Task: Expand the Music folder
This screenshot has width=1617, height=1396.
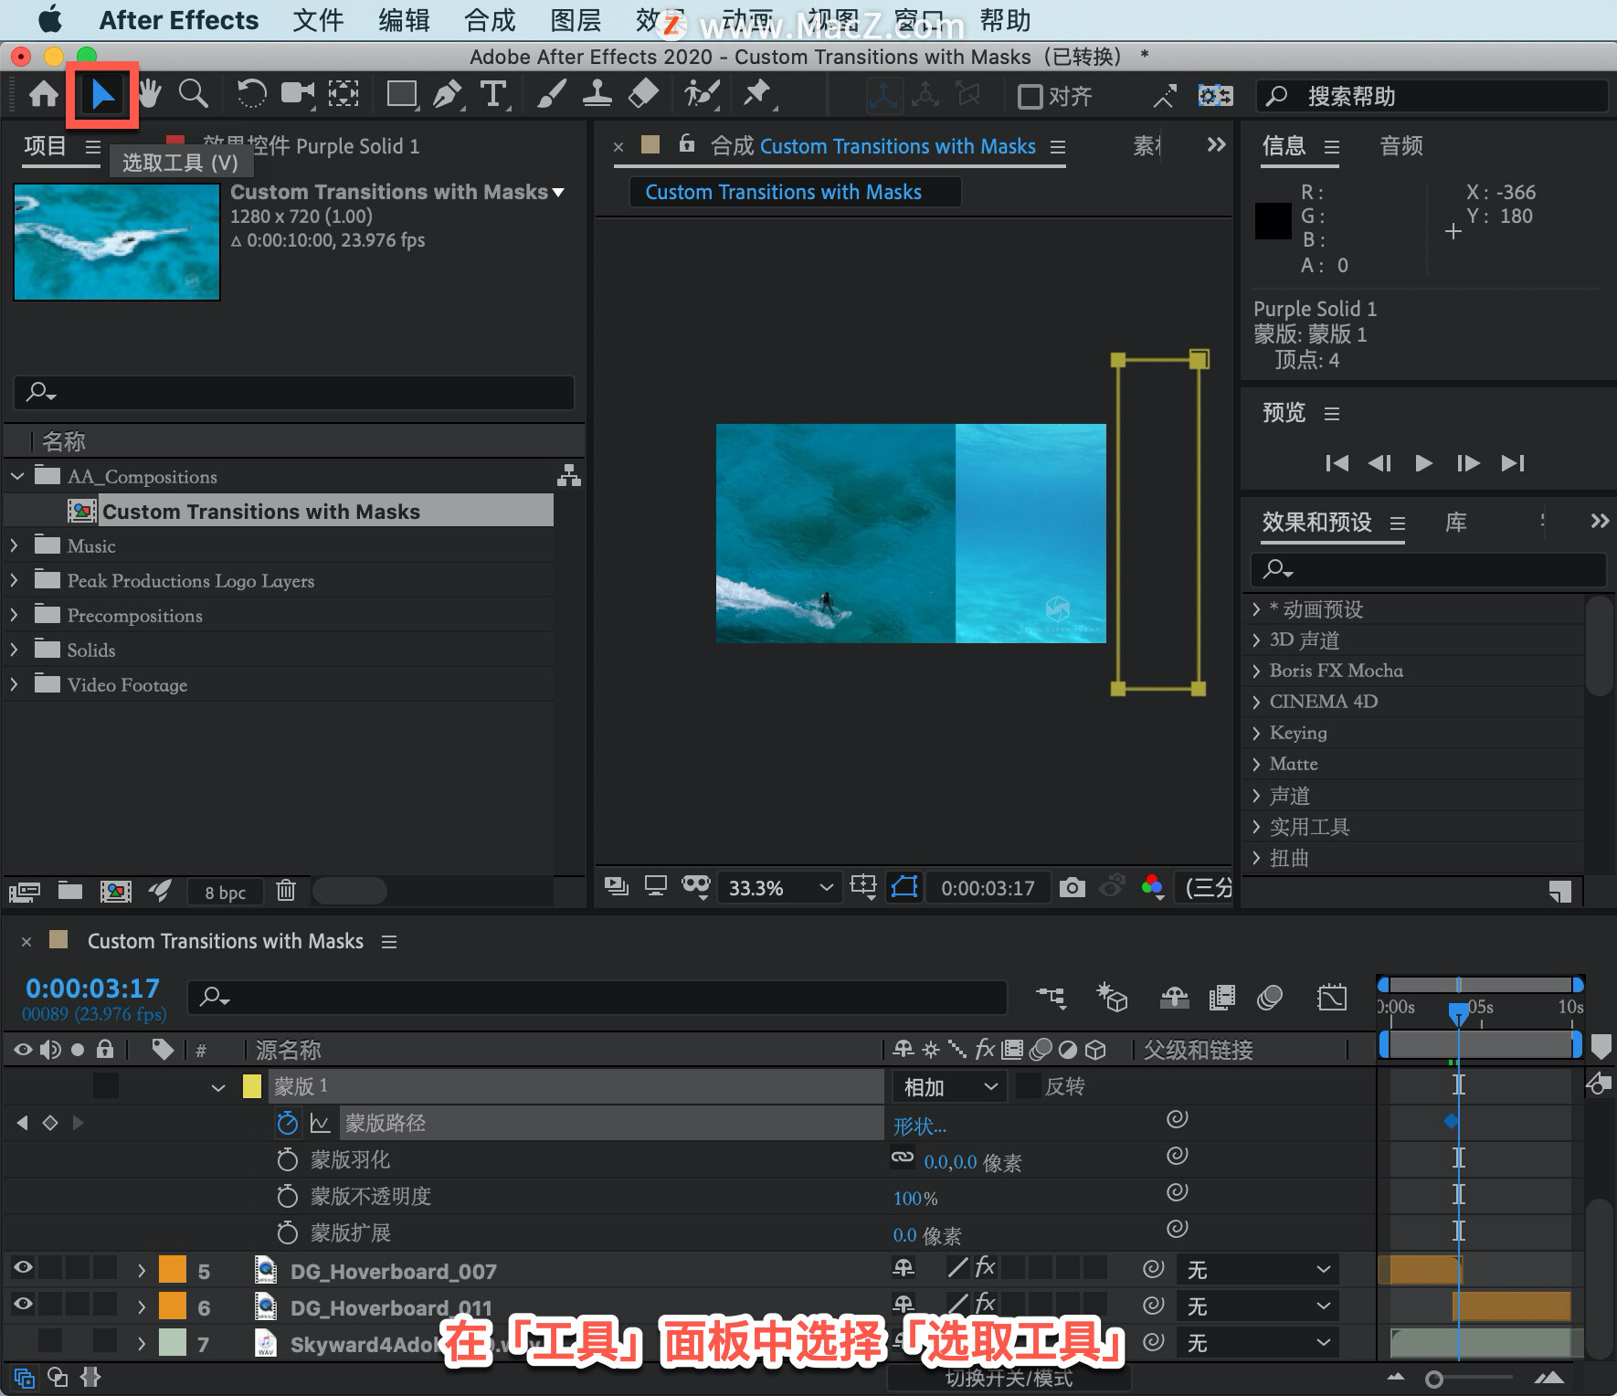Action: 15,545
